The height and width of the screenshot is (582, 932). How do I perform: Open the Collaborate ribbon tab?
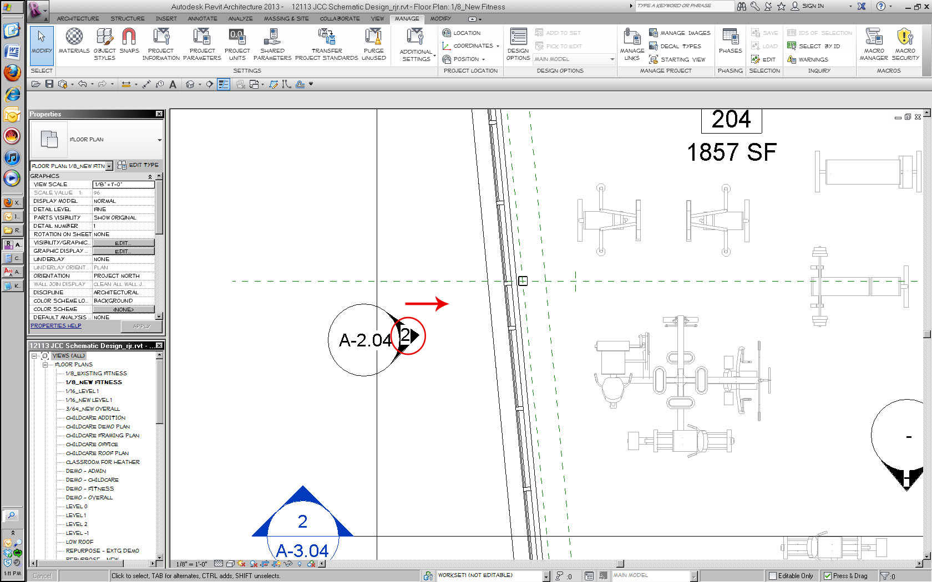[x=340, y=19]
